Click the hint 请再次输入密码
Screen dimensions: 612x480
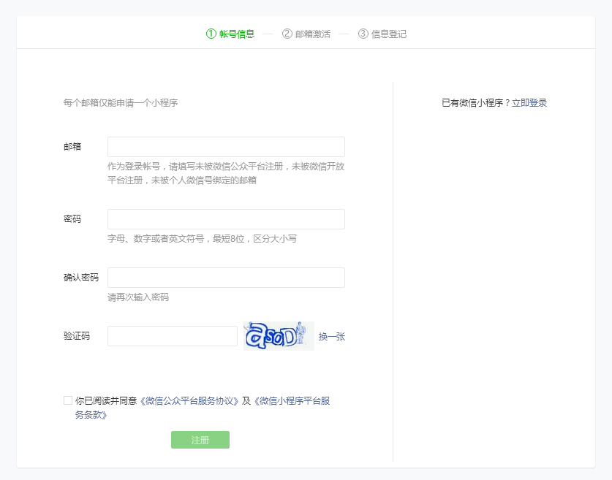click(x=138, y=297)
